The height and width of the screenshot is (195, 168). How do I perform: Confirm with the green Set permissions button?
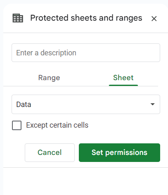coord(119,152)
